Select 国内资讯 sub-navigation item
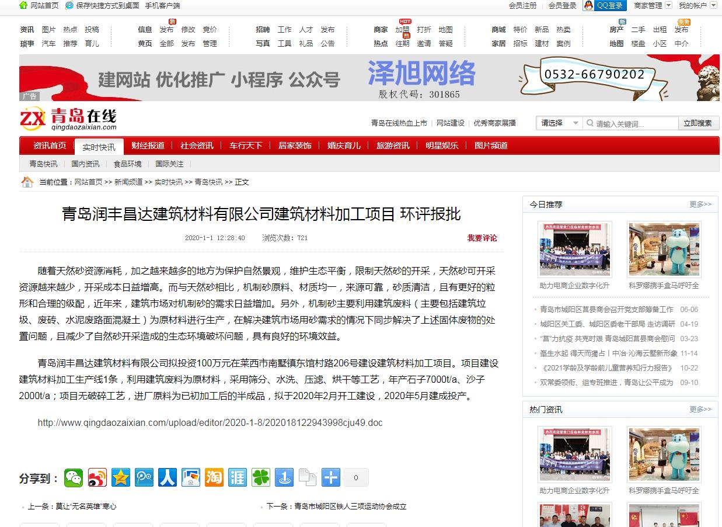 (x=86, y=164)
